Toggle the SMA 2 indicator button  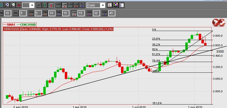point(89,13)
